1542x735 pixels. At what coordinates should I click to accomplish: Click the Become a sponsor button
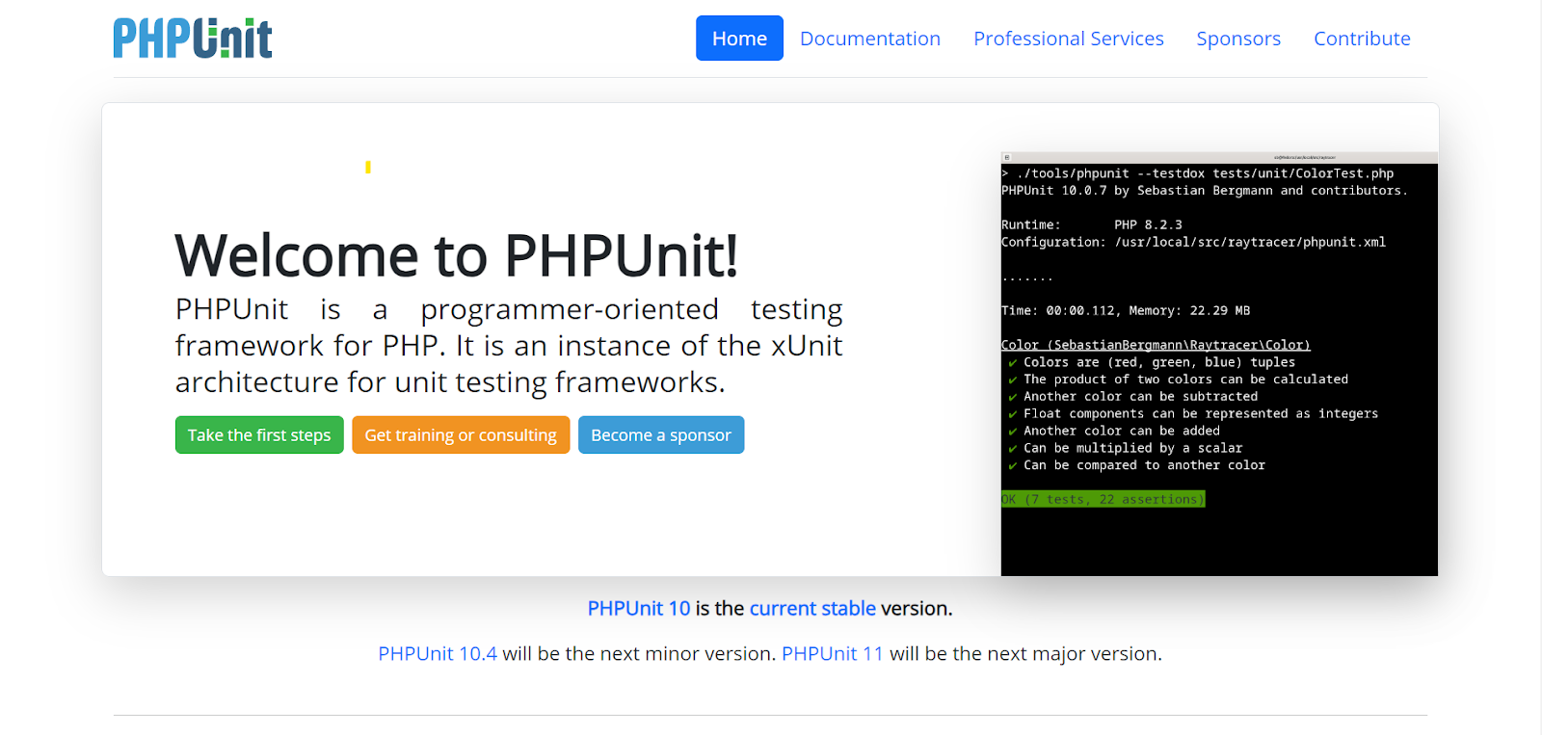click(661, 435)
